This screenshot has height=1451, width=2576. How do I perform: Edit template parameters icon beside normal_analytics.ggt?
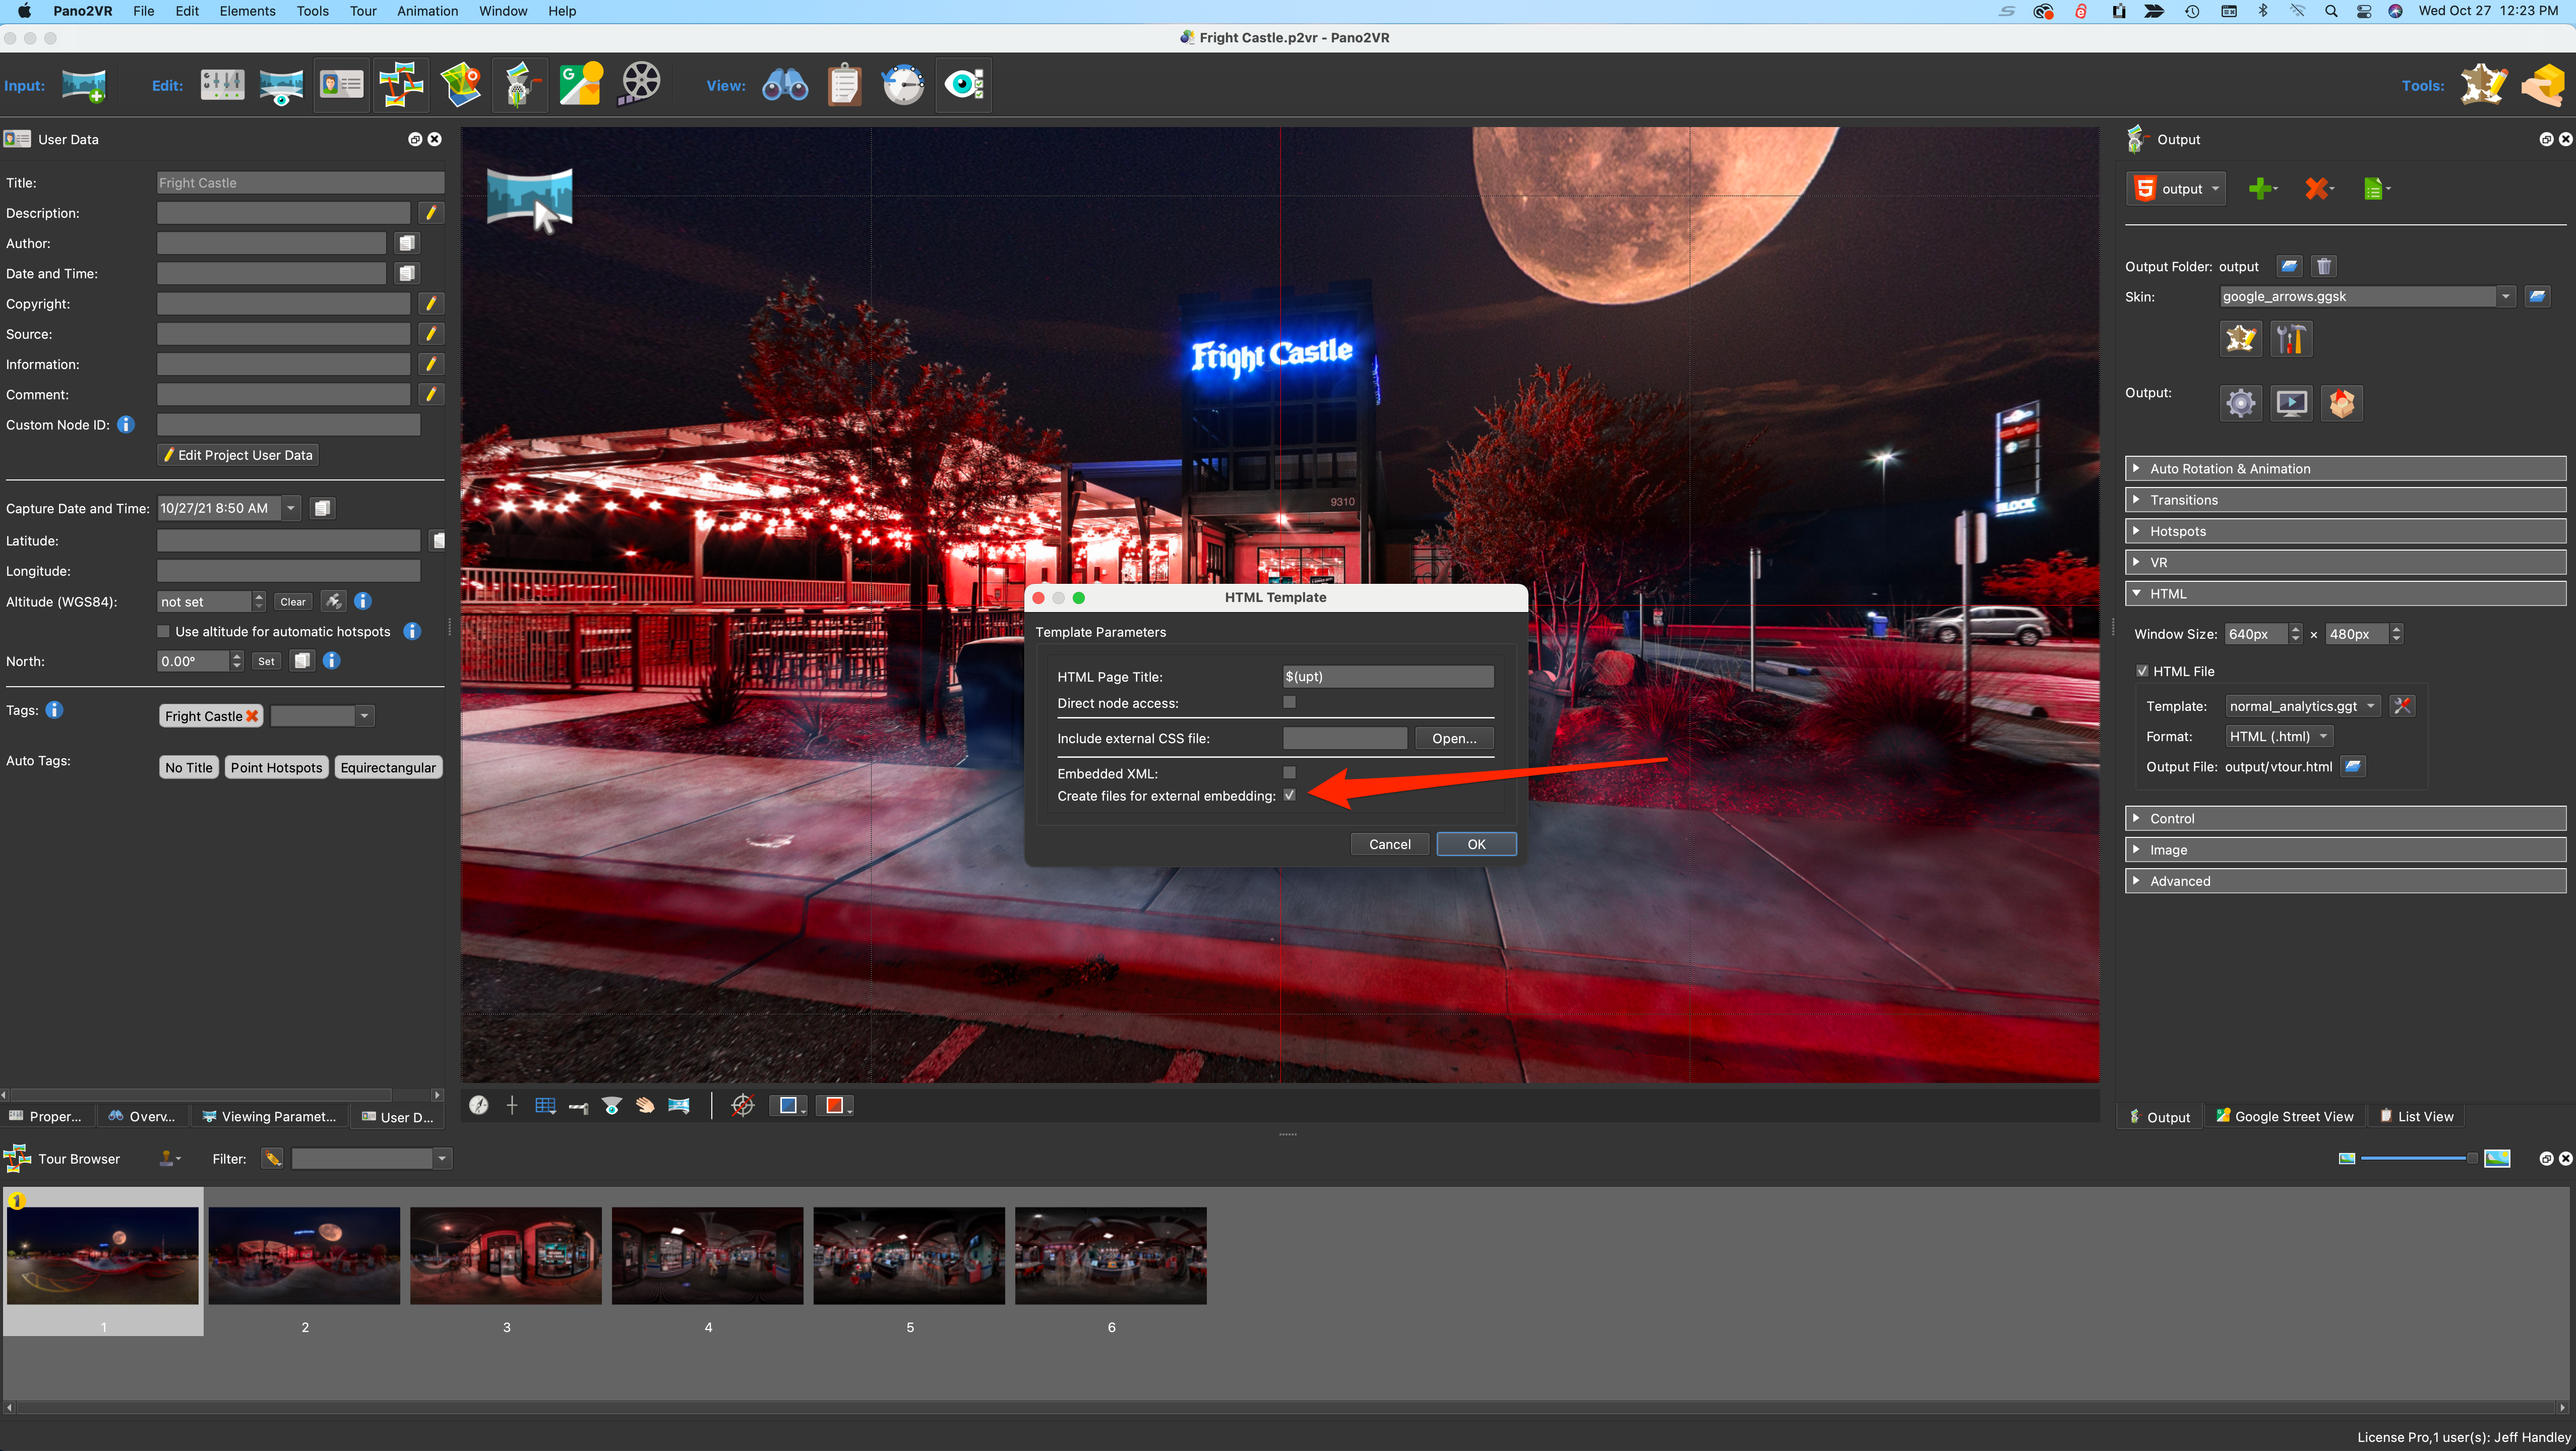point(2401,706)
